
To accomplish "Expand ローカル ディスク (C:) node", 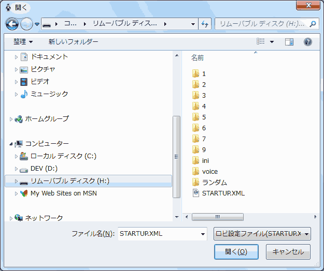I will (16, 156).
